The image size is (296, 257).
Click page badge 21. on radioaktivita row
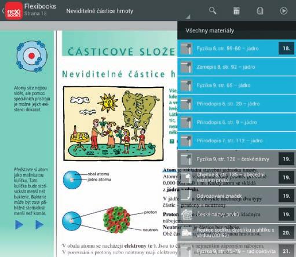tap(286, 251)
